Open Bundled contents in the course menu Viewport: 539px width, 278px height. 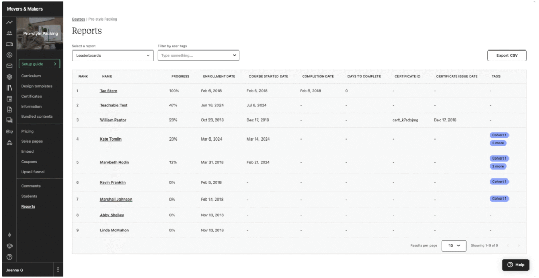[37, 117]
